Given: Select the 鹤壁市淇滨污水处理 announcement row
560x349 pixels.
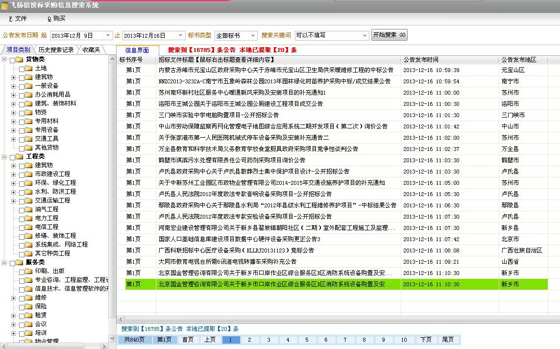Looking at the screenshot, I should tap(333, 160).
